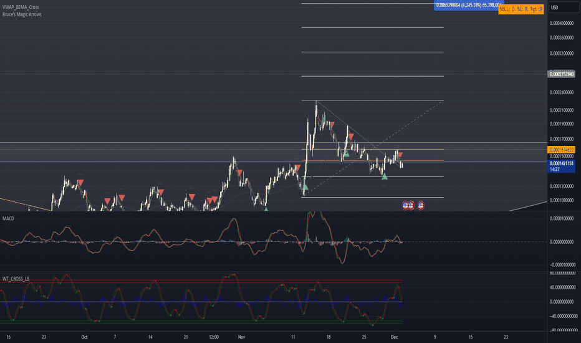Select the latest red sell arrow near the orange line
581x343 pixels.
[x=400, y=154]
